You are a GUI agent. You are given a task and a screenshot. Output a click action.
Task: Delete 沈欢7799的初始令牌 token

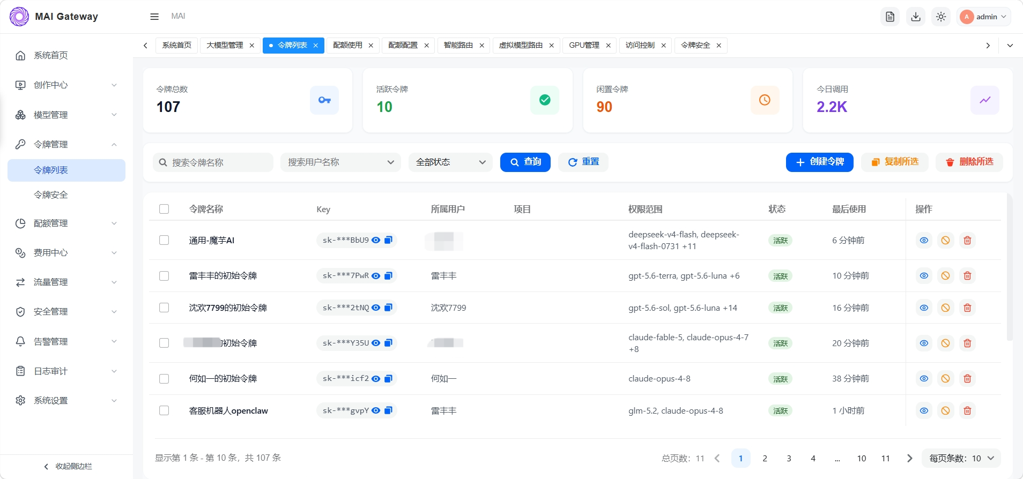click(967, 308)
